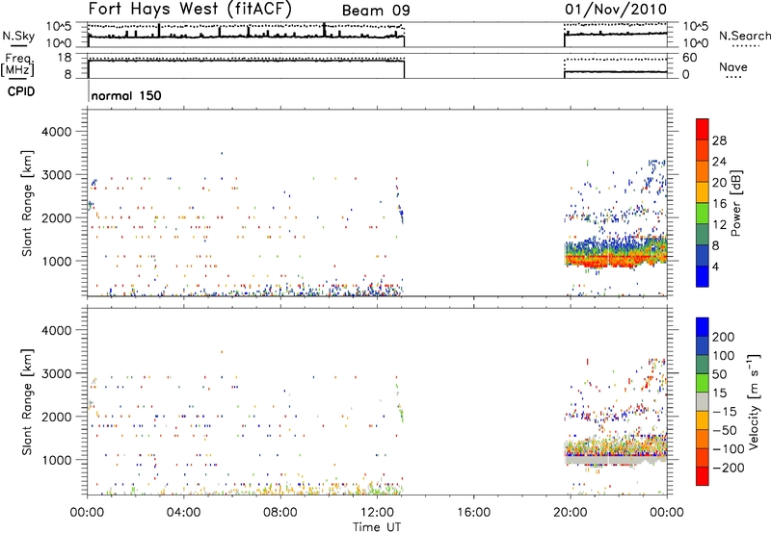Click the "60" Nave axis tick
The image size is (771, 533).
tap(689, 58)
